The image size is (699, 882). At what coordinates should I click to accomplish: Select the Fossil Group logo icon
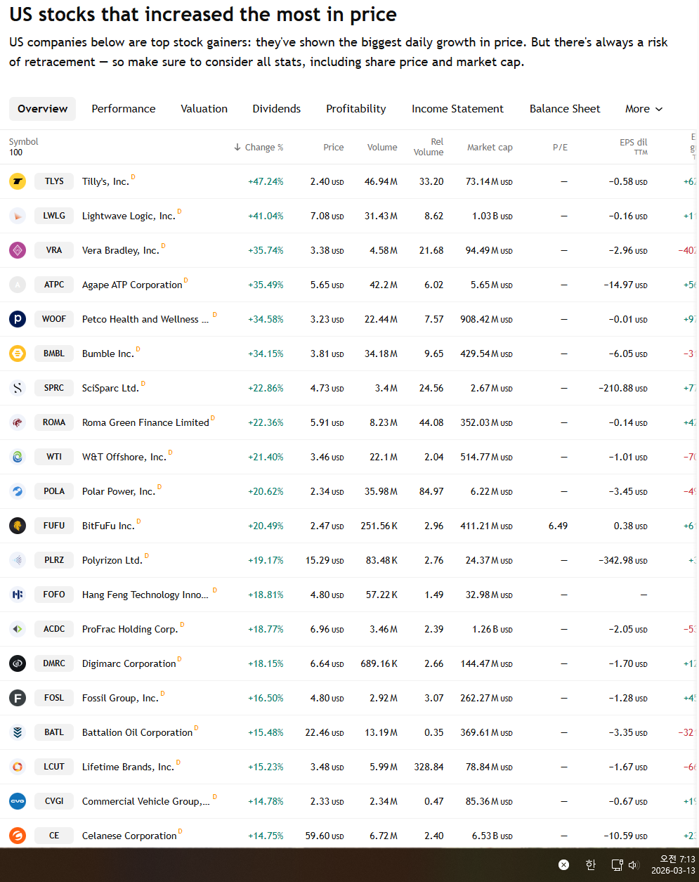18,698
